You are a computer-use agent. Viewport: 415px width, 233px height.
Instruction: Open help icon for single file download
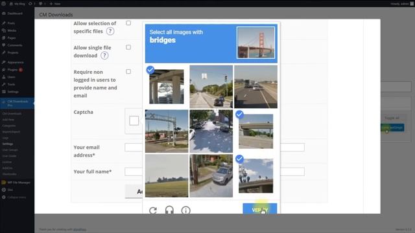pos(104,56)
